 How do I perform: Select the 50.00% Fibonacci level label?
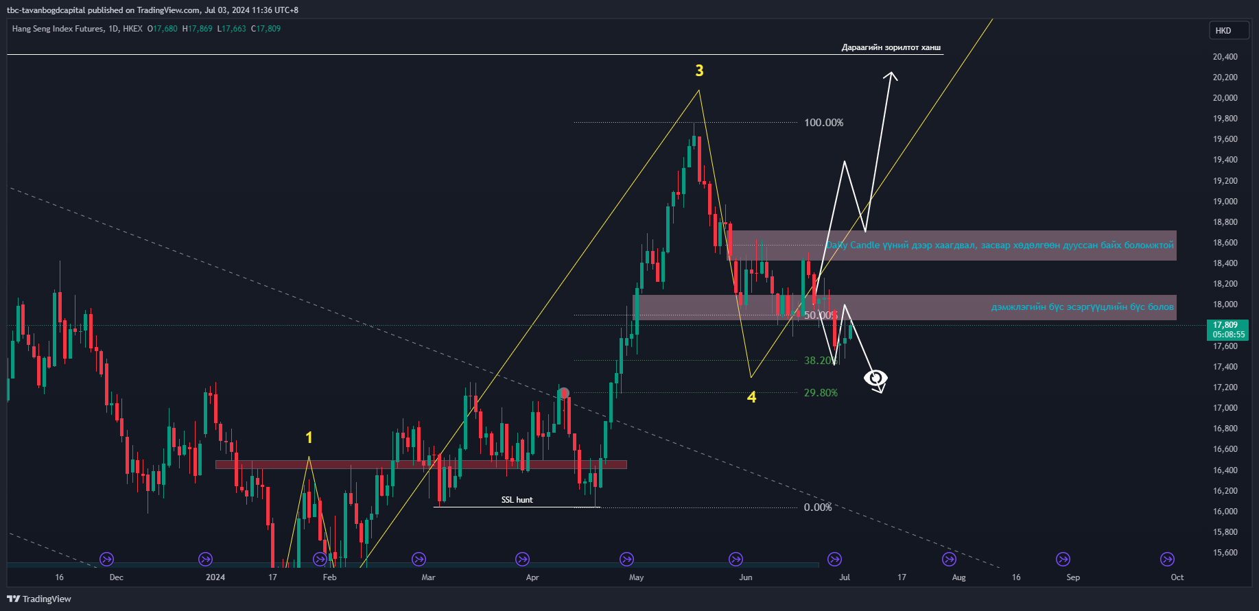(x=821, y=315)
